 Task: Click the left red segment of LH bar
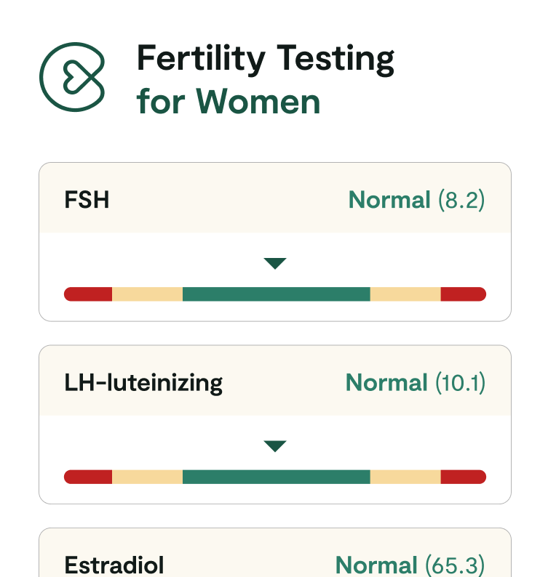point(88,477)
